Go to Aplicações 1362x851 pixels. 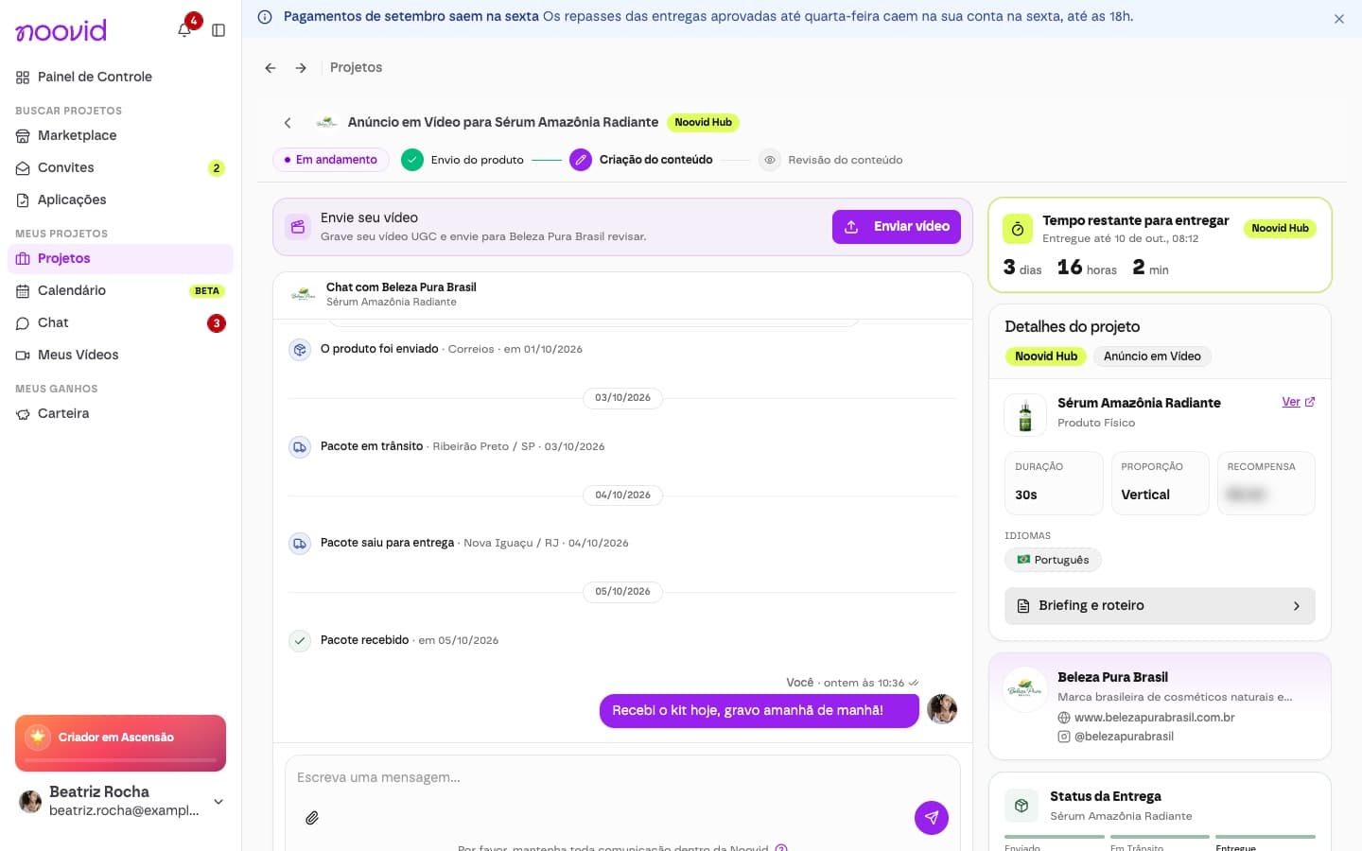(x=120, y=200)
